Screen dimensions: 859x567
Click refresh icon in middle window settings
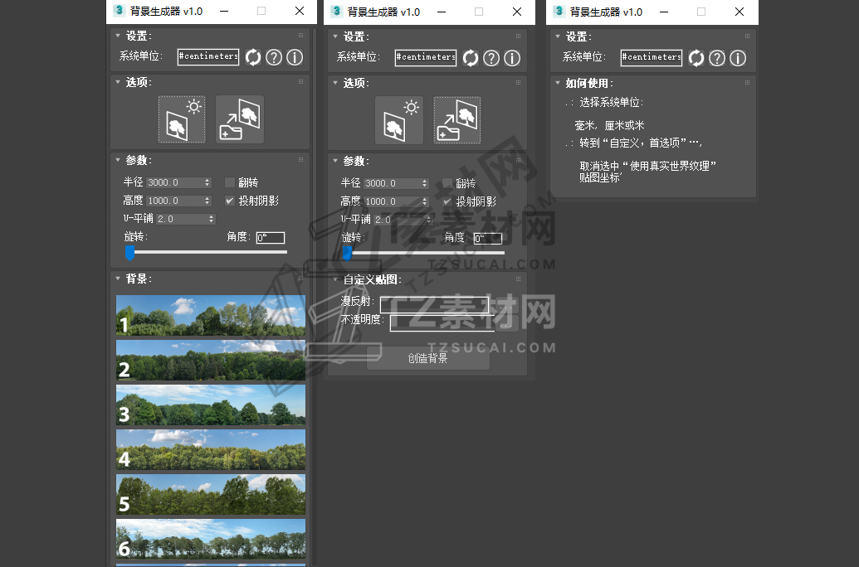click(x=471, y=58)
